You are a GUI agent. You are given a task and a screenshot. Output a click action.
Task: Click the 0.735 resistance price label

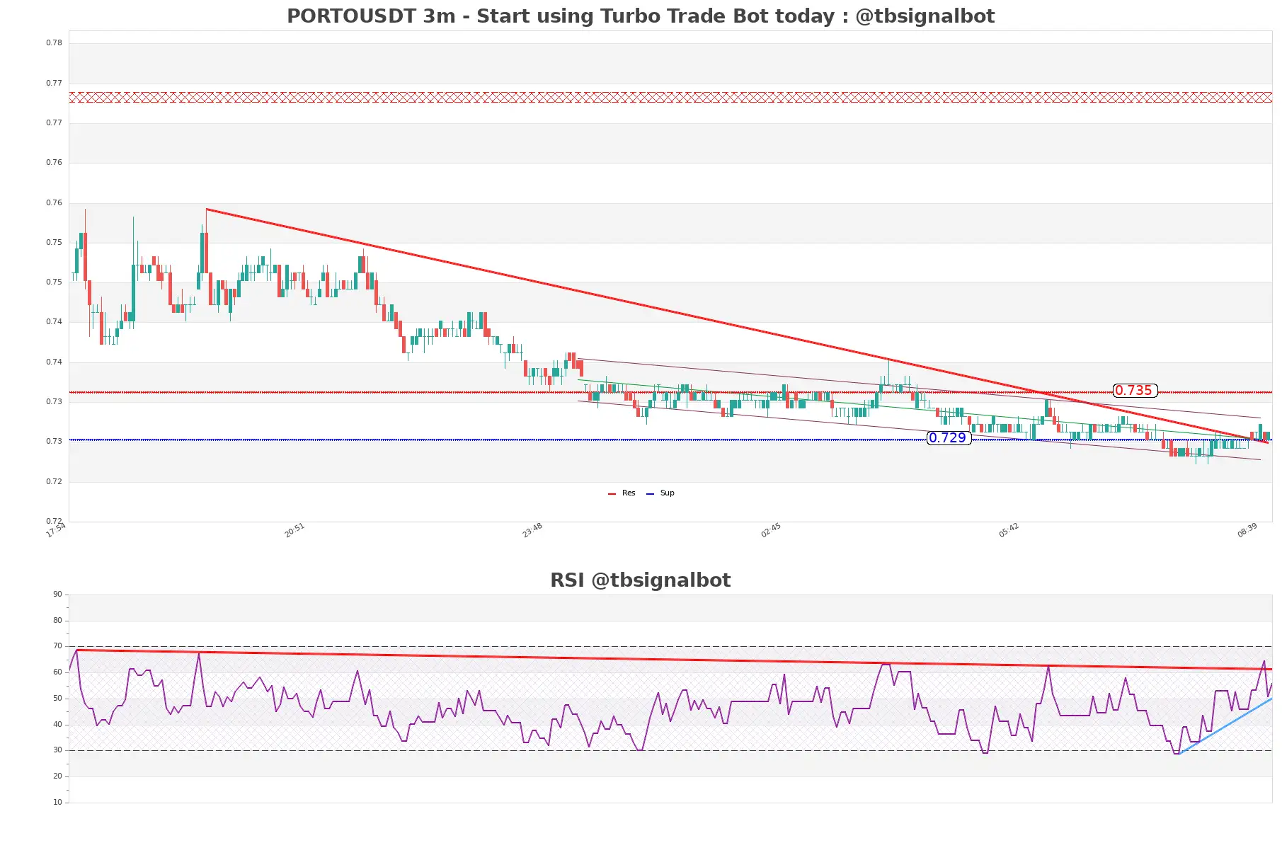(x=1134, y=391)
